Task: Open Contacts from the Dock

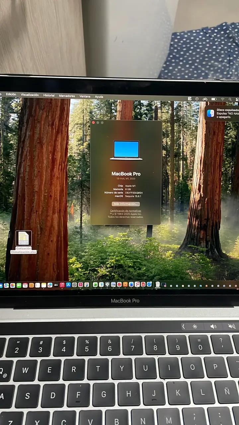Action: click(x=31, y=285)
